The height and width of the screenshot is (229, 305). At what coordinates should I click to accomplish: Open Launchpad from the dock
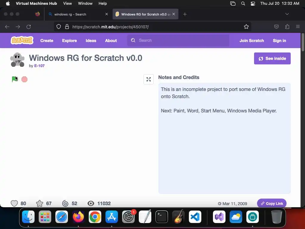(45, 217)
